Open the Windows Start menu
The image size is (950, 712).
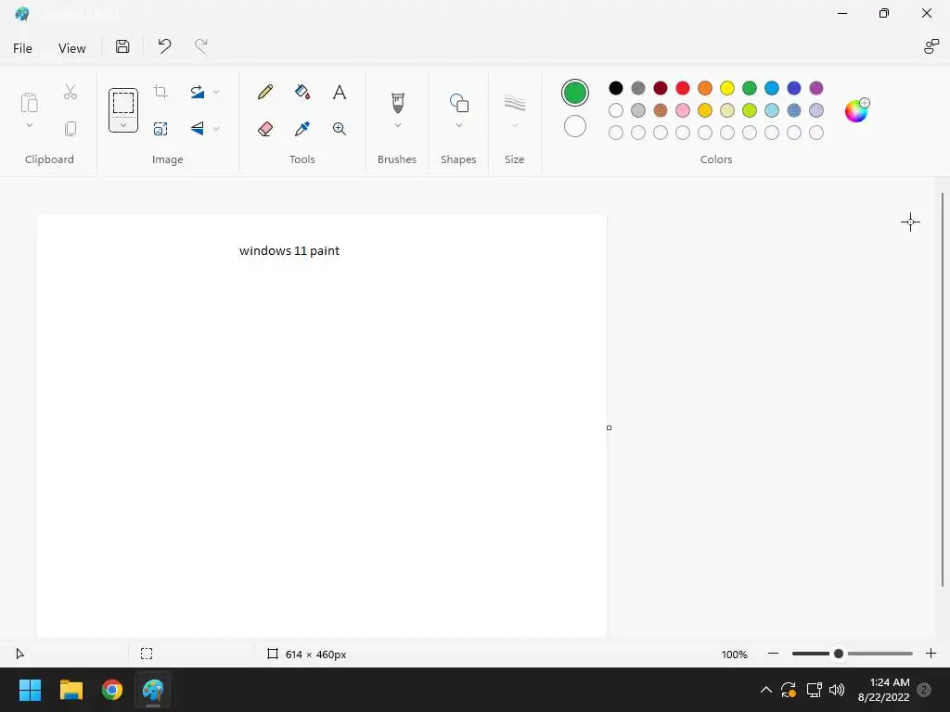click(x=30, y=690)
